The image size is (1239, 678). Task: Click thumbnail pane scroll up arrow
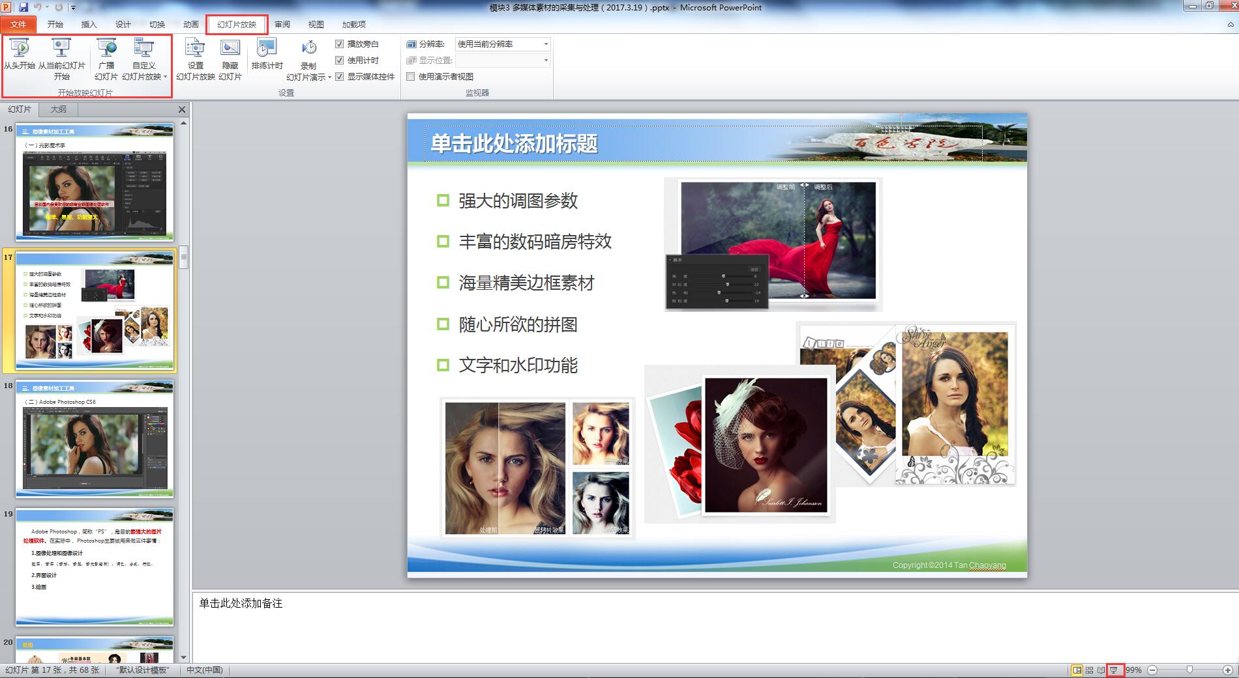coord(184,123)
